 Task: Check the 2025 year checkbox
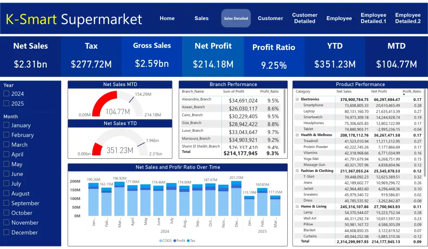(x=6, y=104)
